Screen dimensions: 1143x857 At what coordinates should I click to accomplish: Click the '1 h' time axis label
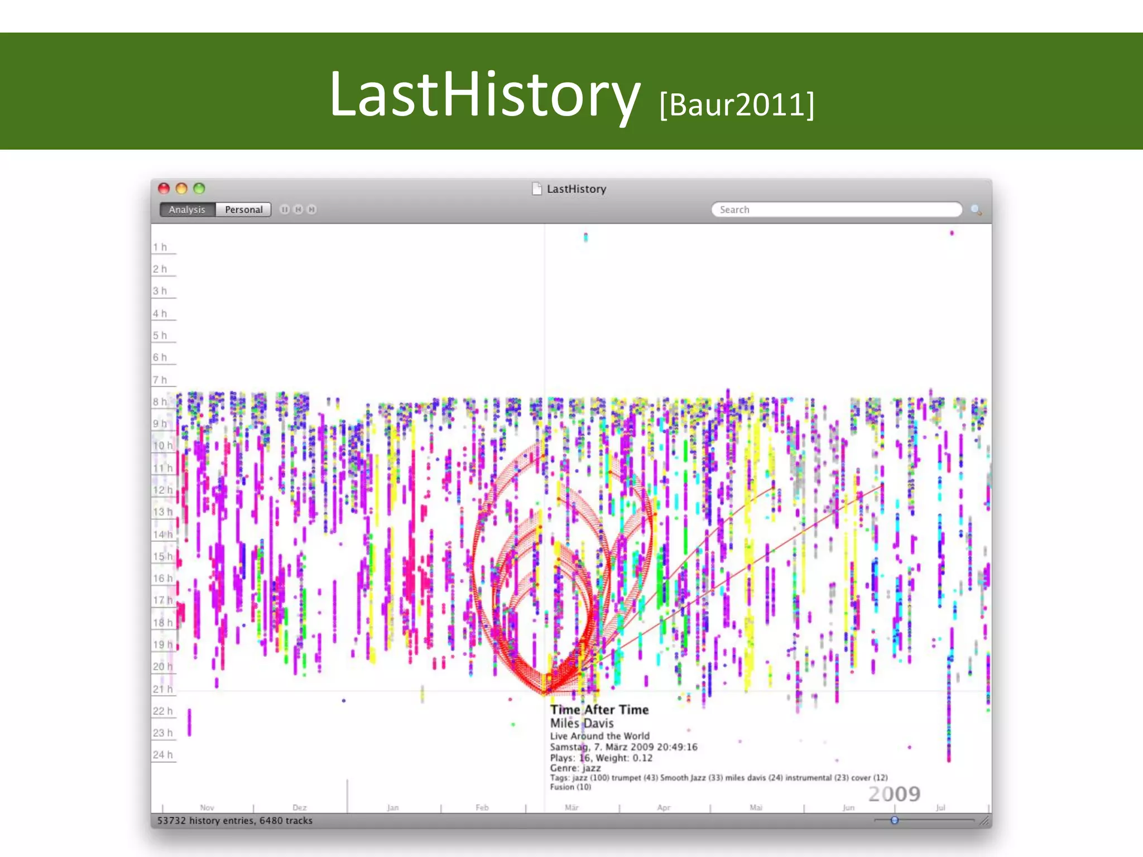tap(160, 247)
